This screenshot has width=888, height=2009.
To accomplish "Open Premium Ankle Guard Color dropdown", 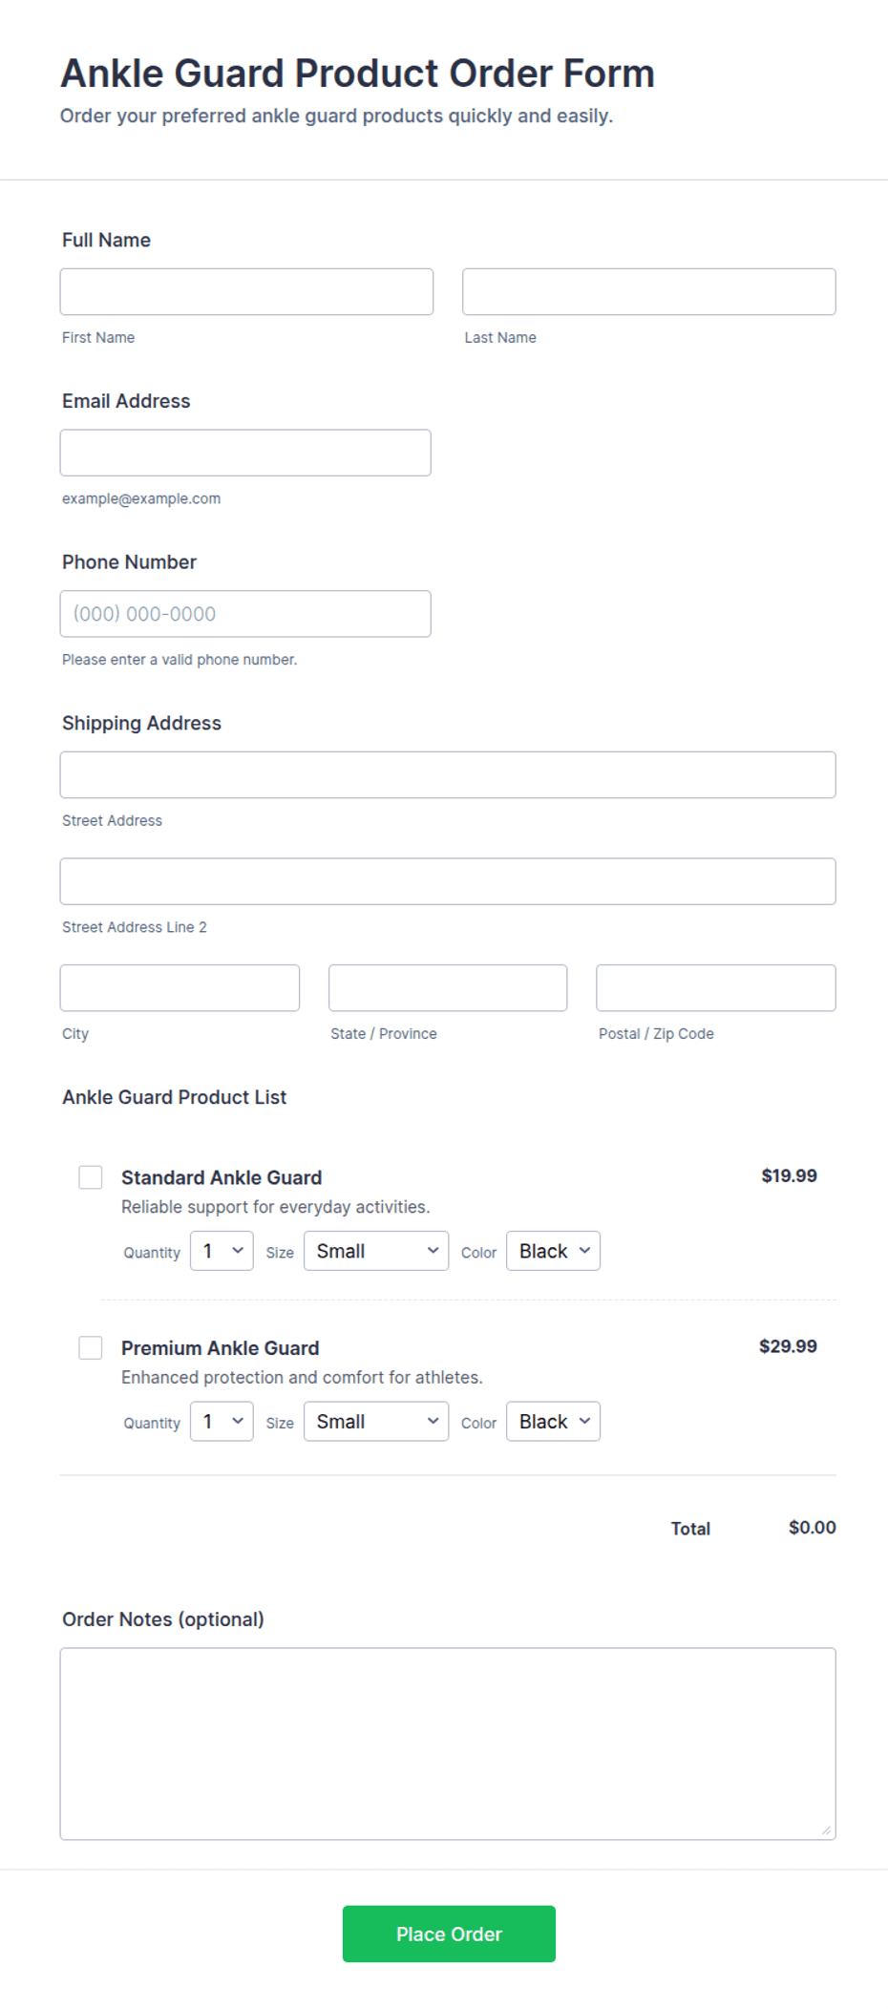I will 553,1421.
